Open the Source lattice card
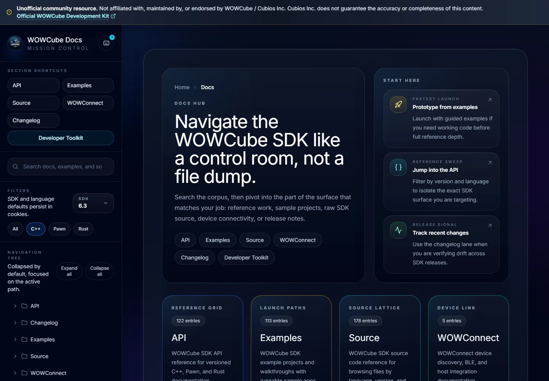This screenshot has height=381, width=549. tap(380, 338)
